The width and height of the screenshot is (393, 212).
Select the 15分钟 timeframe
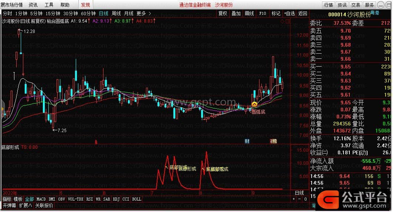pos(53,13)
